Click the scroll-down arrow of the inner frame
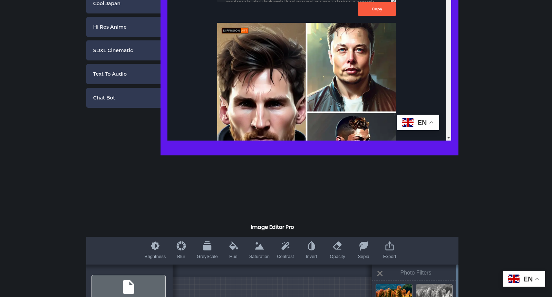 (x=448, y=138)
